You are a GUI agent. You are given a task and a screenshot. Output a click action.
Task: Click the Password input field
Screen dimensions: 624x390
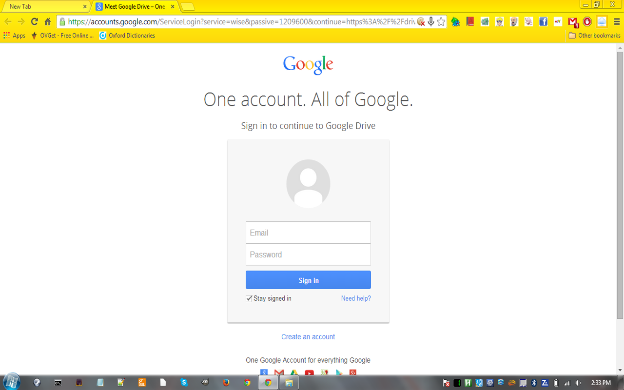click(308, 254)
